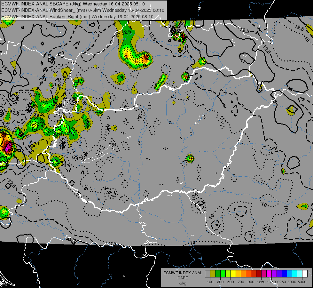Select the yellow-green legend swatch
Image resolution: width=313 pixels, height=288 pixels.
tap(228, 274)
